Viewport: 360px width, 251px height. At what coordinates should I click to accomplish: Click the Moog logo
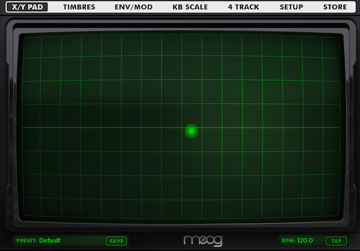(x=203, y=241)
